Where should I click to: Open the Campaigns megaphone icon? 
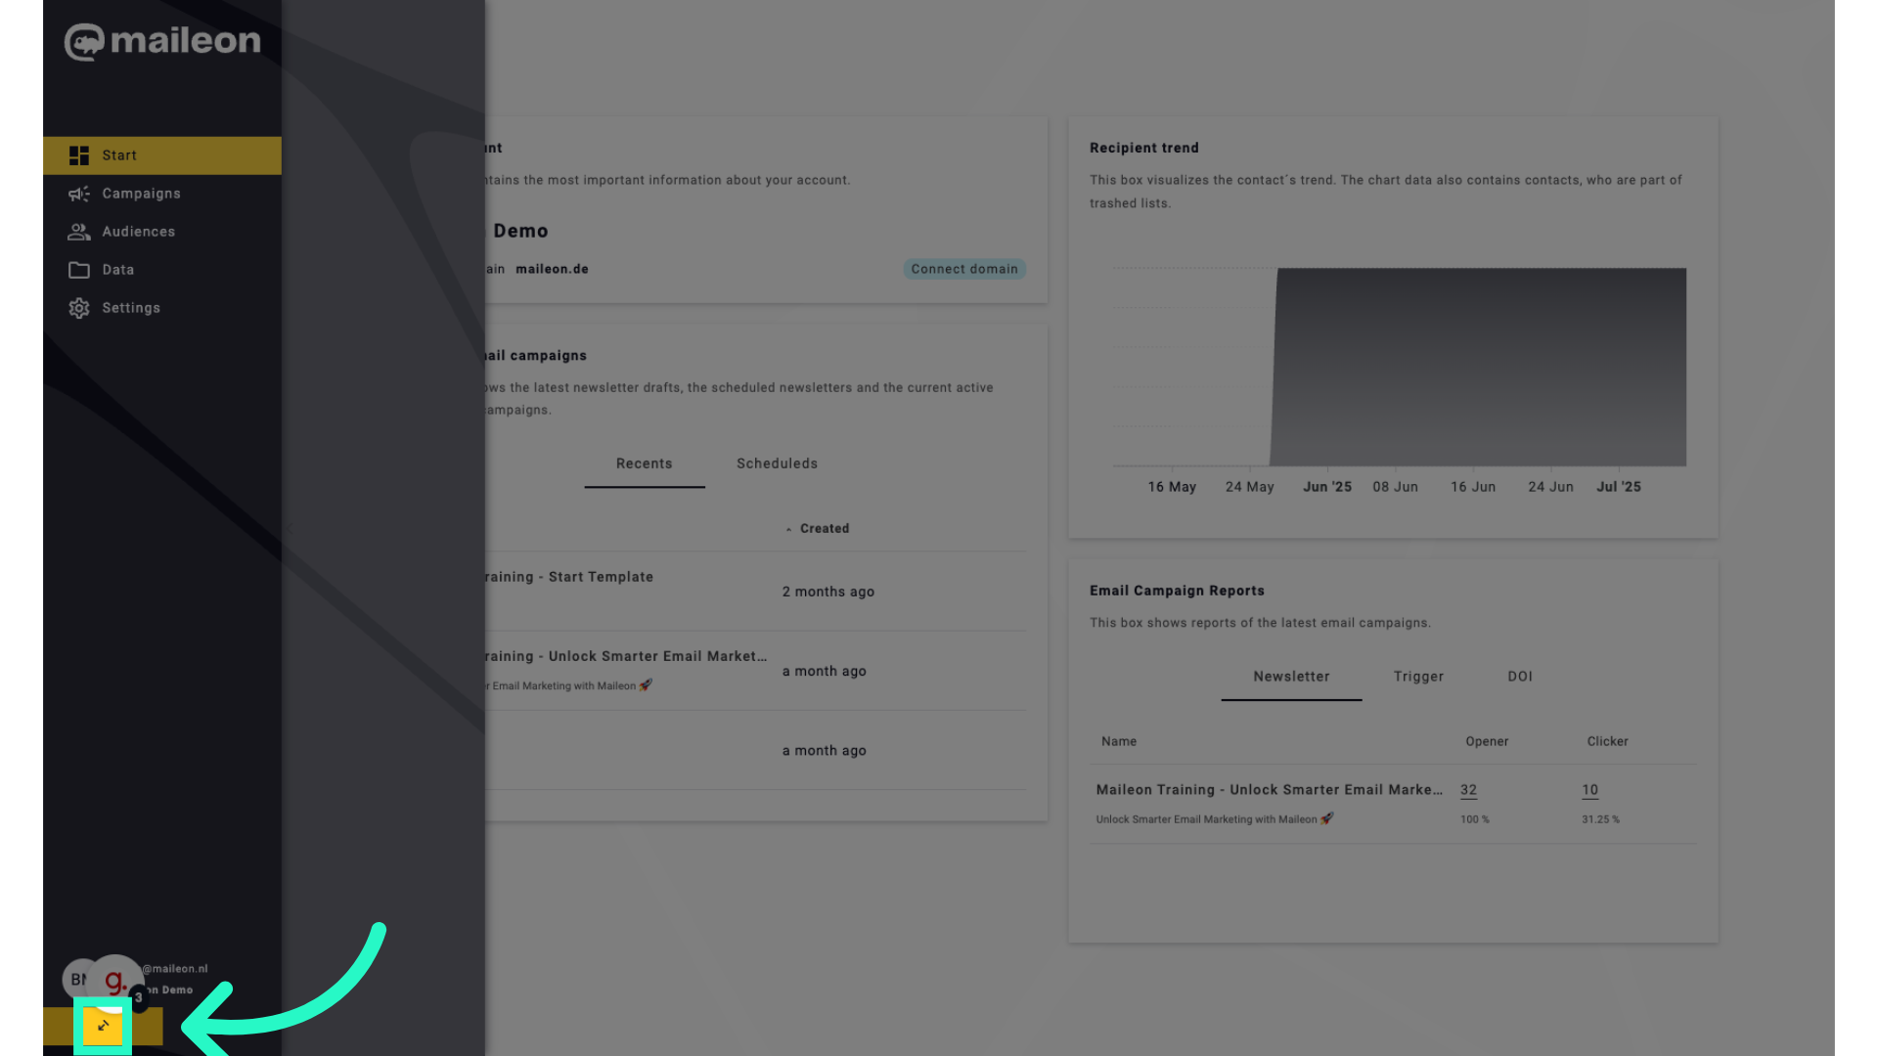click(79, 194)
